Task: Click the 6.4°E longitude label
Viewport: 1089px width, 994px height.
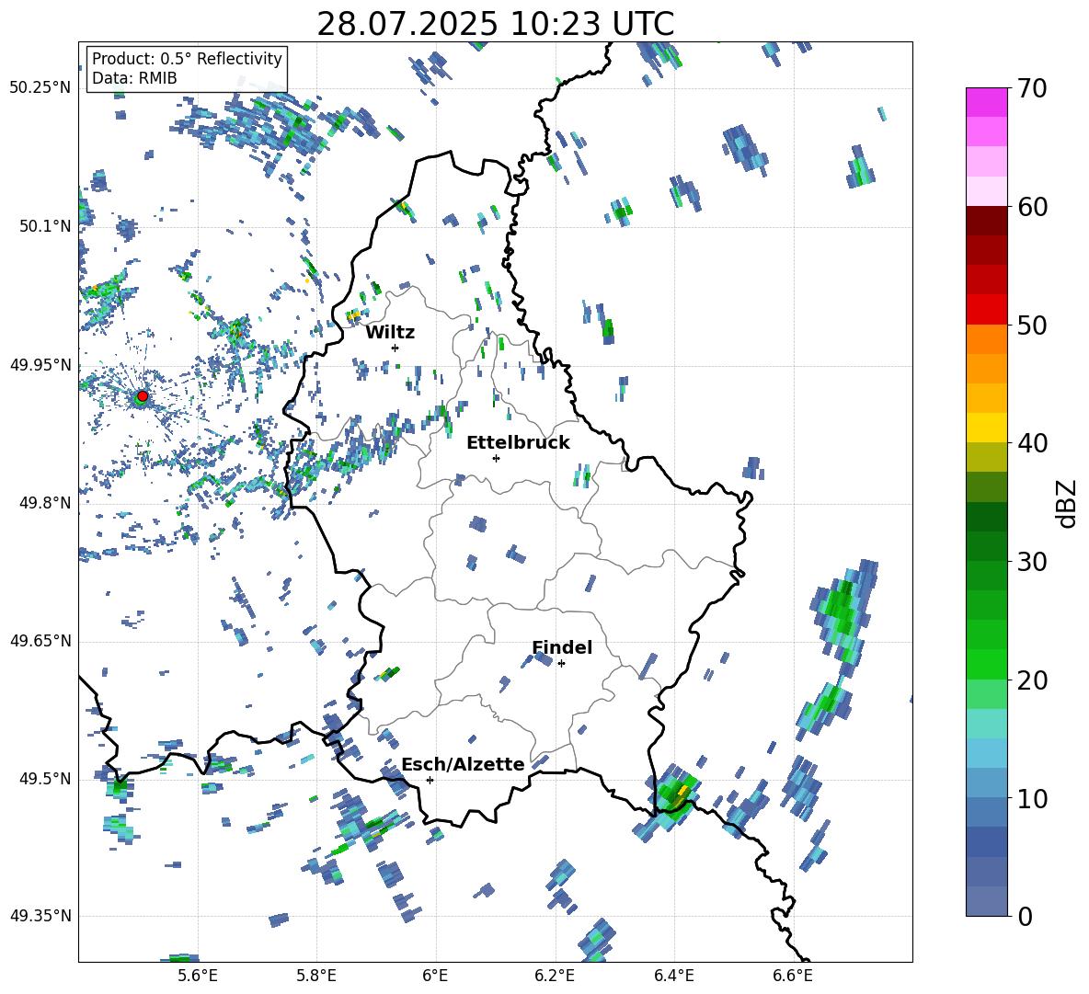Action: tap(673, 976)
